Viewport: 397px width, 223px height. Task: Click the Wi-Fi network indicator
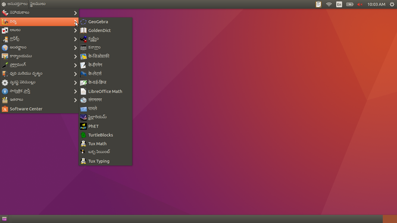(329, 4)
